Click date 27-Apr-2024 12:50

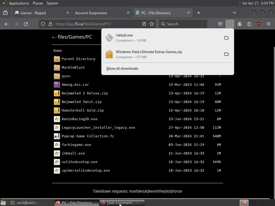[186, 127]
